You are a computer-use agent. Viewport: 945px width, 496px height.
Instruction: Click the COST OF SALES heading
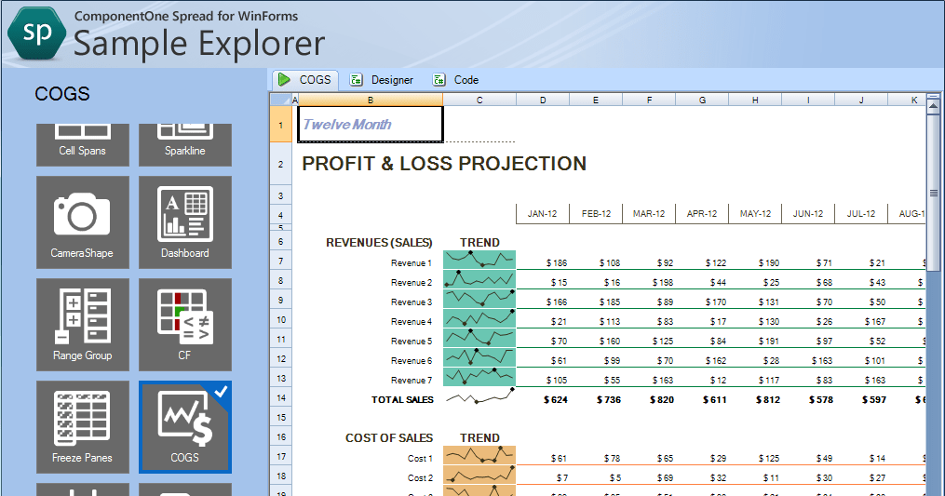click(389, 438)
